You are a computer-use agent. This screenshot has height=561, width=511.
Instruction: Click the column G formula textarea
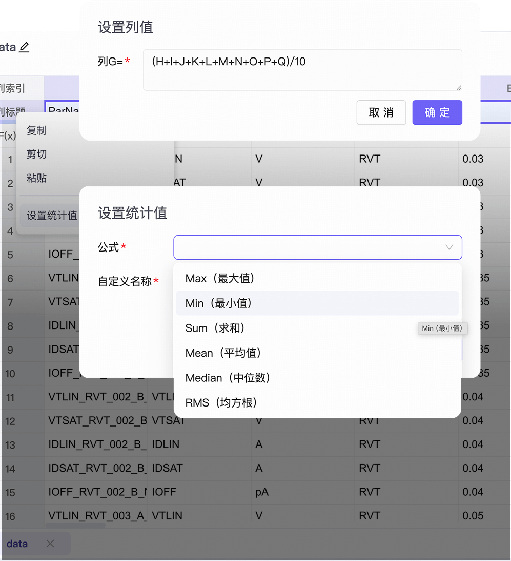point(302,70)
